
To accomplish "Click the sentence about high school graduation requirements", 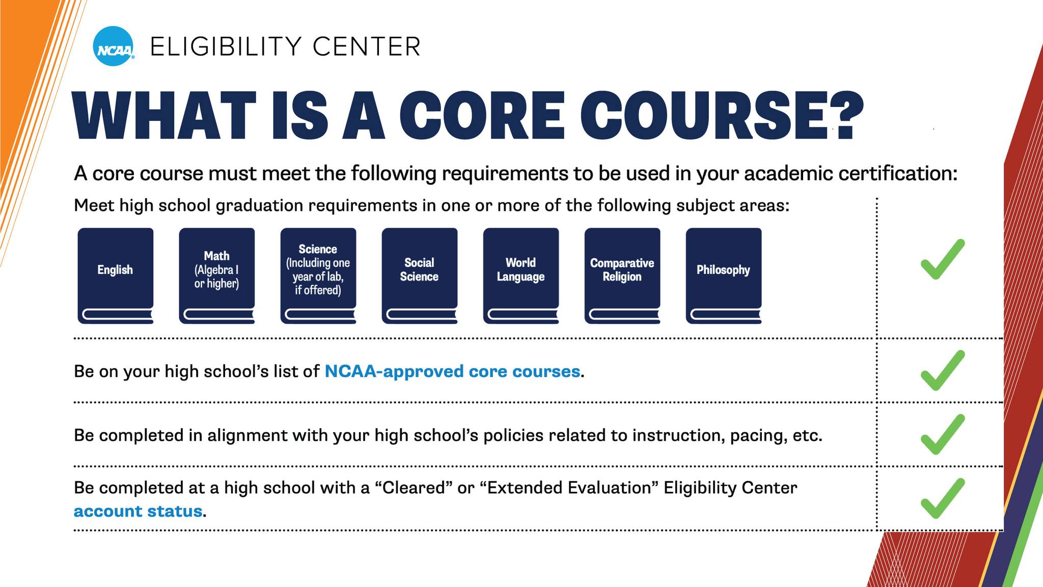I will [431, 206].
